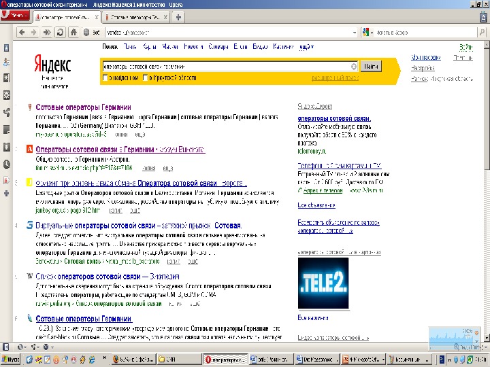Open Словари in Yandex top menu
The height and width of the screenshot is (367, 490).
coord(218,47)
